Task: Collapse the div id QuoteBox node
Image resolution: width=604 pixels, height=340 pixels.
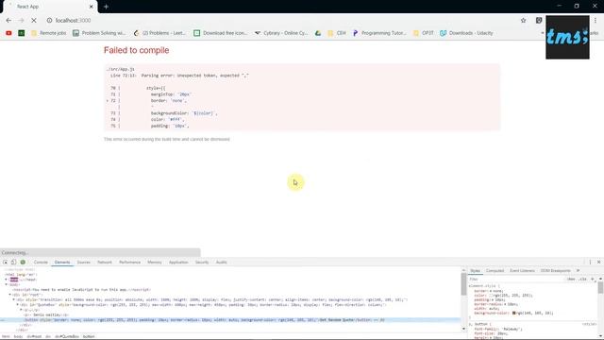Action: coord(18,304)
